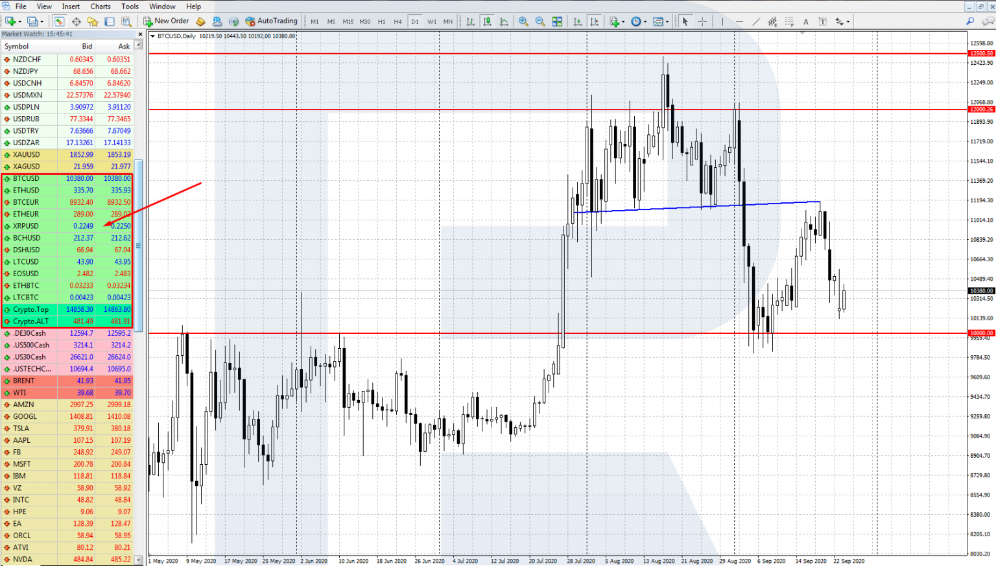Click the Symbol column header
The width and height of the screenshot is (996, 566).
coord(29,46)
